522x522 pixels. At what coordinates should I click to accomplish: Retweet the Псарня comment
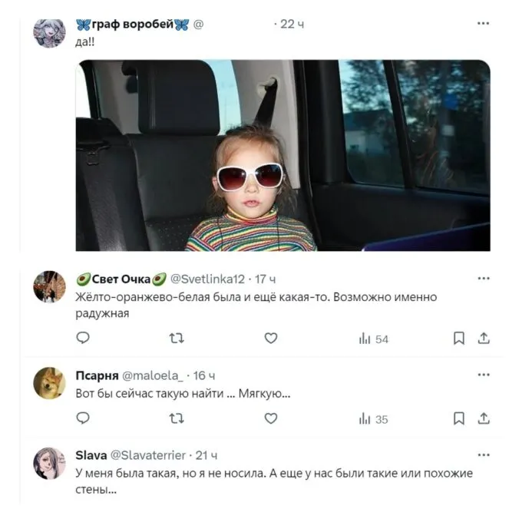(177, 418)
